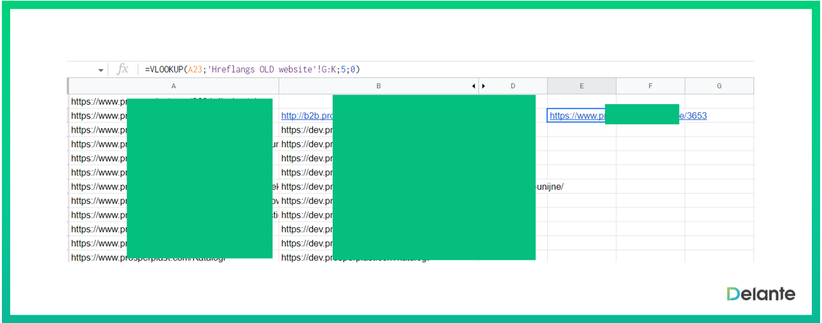Select column E header
The width and height of the screenshot is (822, 323).
pos(582,86)
